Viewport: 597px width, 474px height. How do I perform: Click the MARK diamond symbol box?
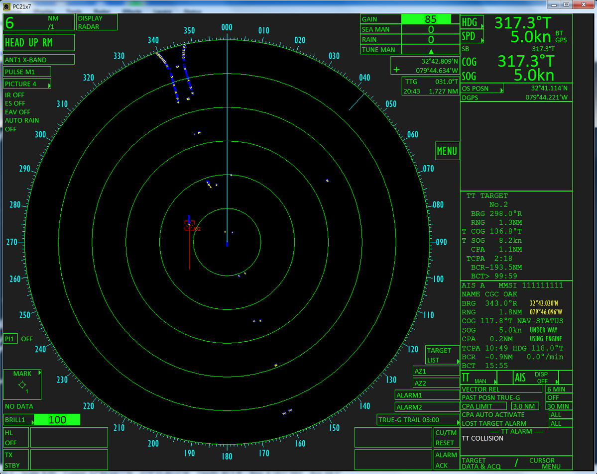22,384
